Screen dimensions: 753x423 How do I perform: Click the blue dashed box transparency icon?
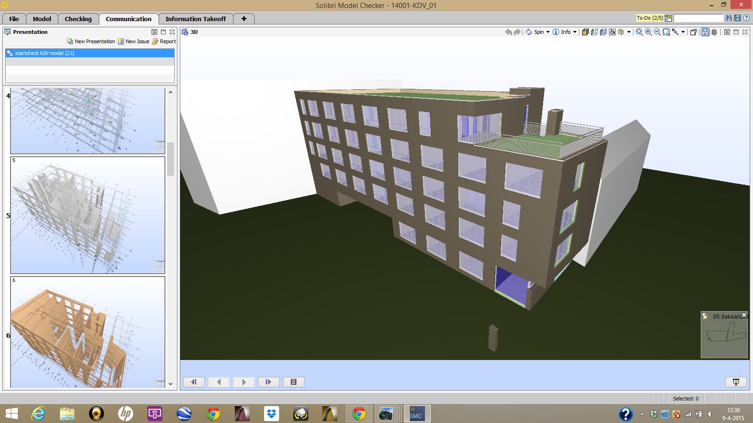click(x=603, y=32)
